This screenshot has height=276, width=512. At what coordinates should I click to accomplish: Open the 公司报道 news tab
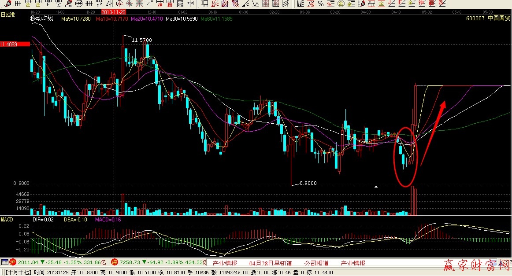pyautogui.click(x=316, y=263)
